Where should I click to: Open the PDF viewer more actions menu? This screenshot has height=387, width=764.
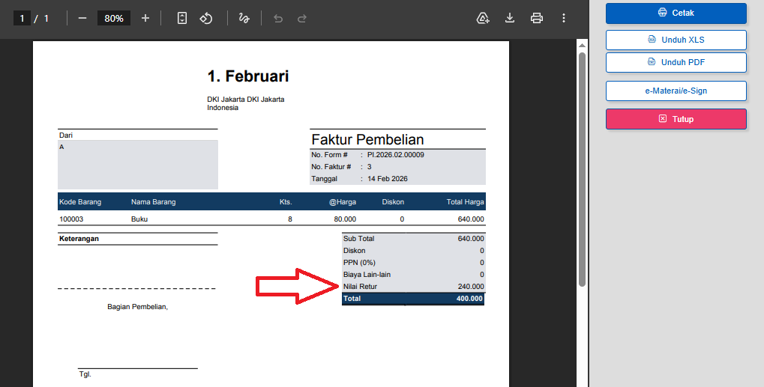pos(564,18)
